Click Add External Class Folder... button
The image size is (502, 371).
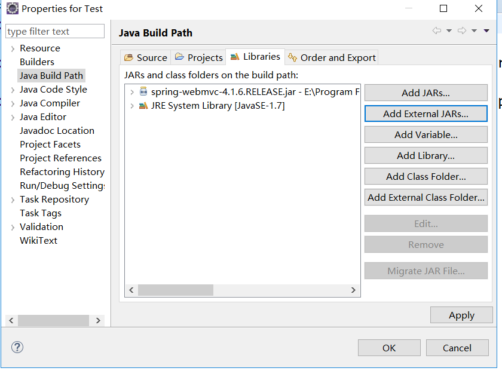[x=426, y=198]
